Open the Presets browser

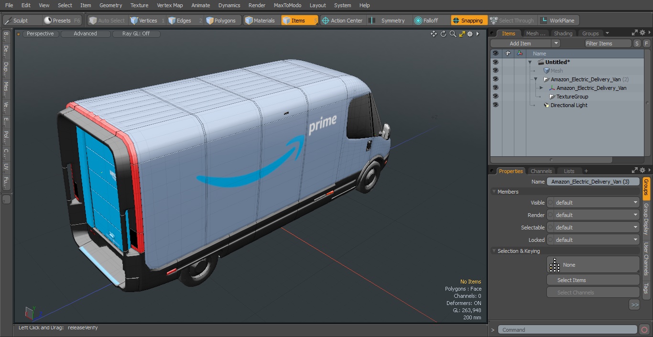pos(62,21)
